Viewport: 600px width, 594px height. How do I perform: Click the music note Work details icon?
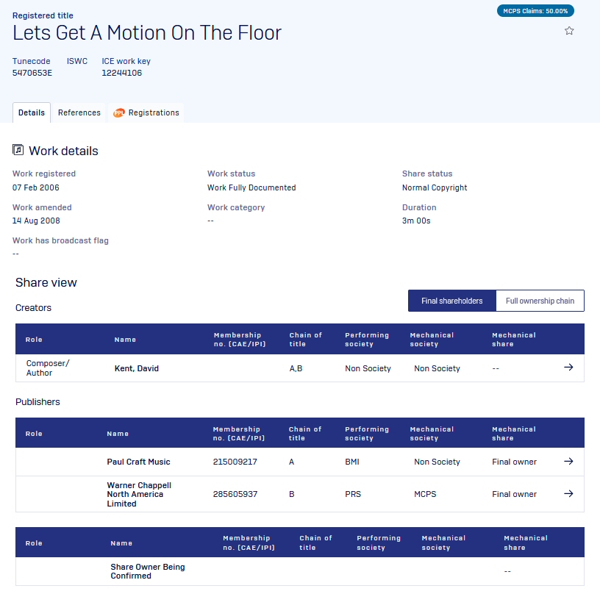pos(18,150)
